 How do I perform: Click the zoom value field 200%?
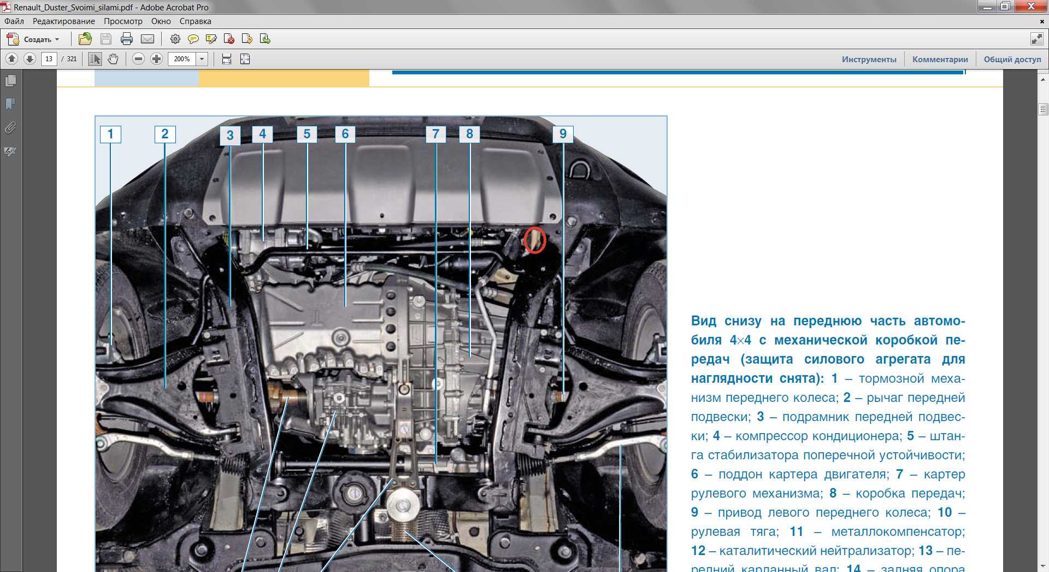point(182,59)
